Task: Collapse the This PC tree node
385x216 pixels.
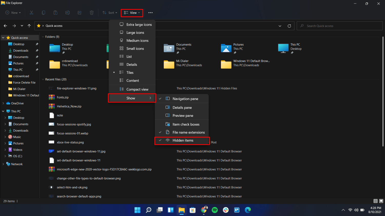Action: (x=3, y=111)
